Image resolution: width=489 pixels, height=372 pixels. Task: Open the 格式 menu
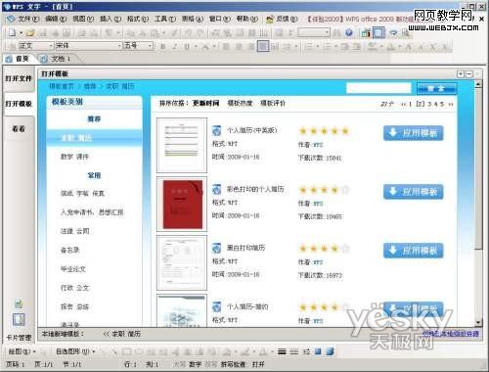tap(138, 20)
